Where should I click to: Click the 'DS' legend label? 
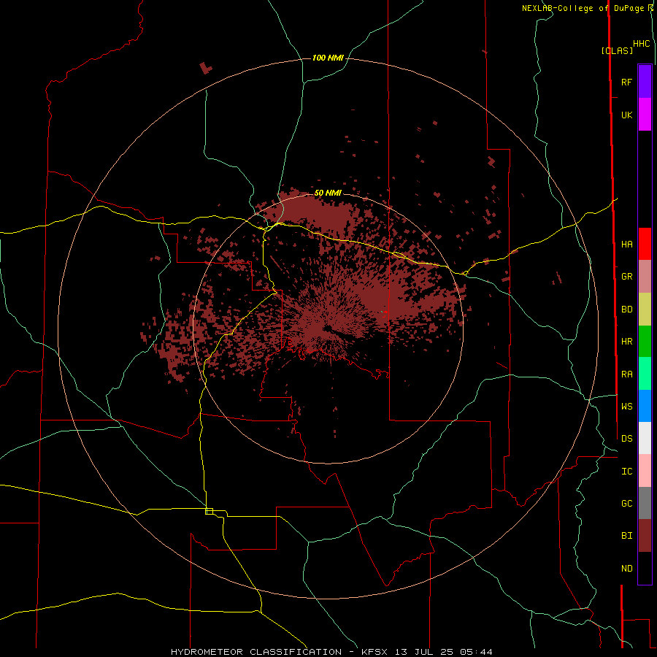click(x=626, y=438)
